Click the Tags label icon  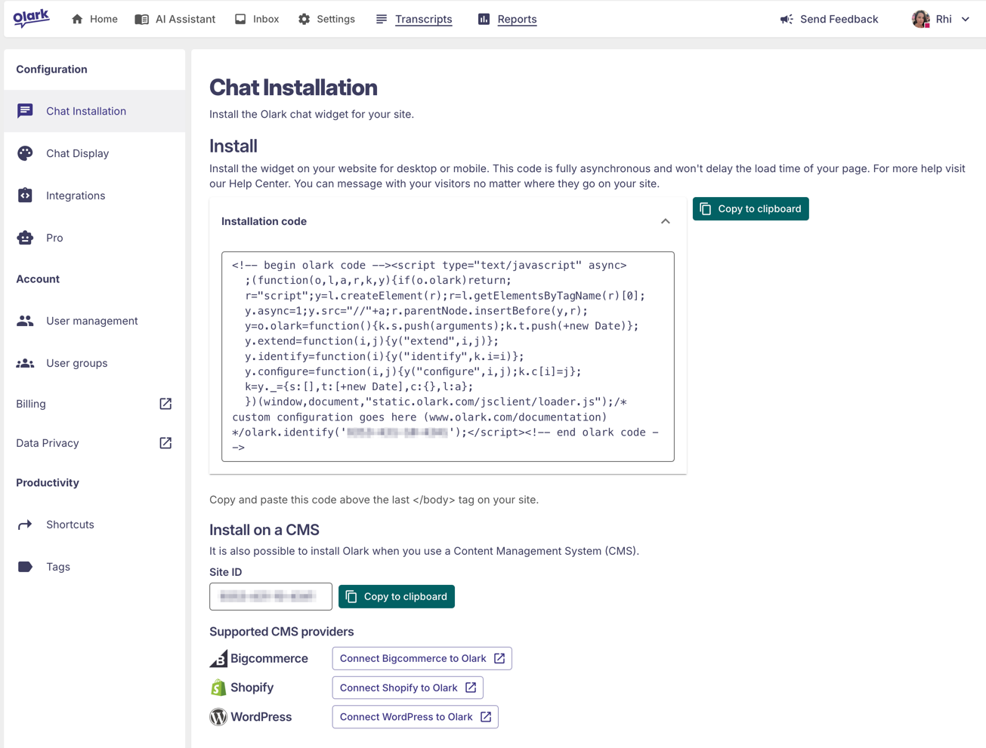tap(25, 567)
